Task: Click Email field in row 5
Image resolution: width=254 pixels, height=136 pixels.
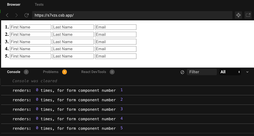Action: tap(115, 56)
